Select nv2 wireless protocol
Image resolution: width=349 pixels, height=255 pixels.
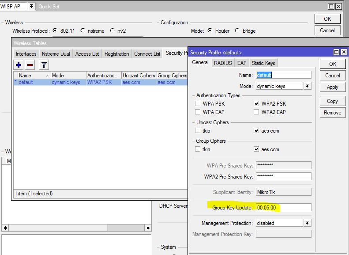(x=112, y=30)
